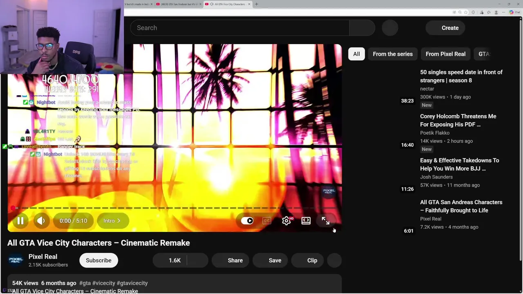This screenshot has height=294, width=523.
Task: Open Easy & Effective Takedowns video
Action: tap(459, 165)
